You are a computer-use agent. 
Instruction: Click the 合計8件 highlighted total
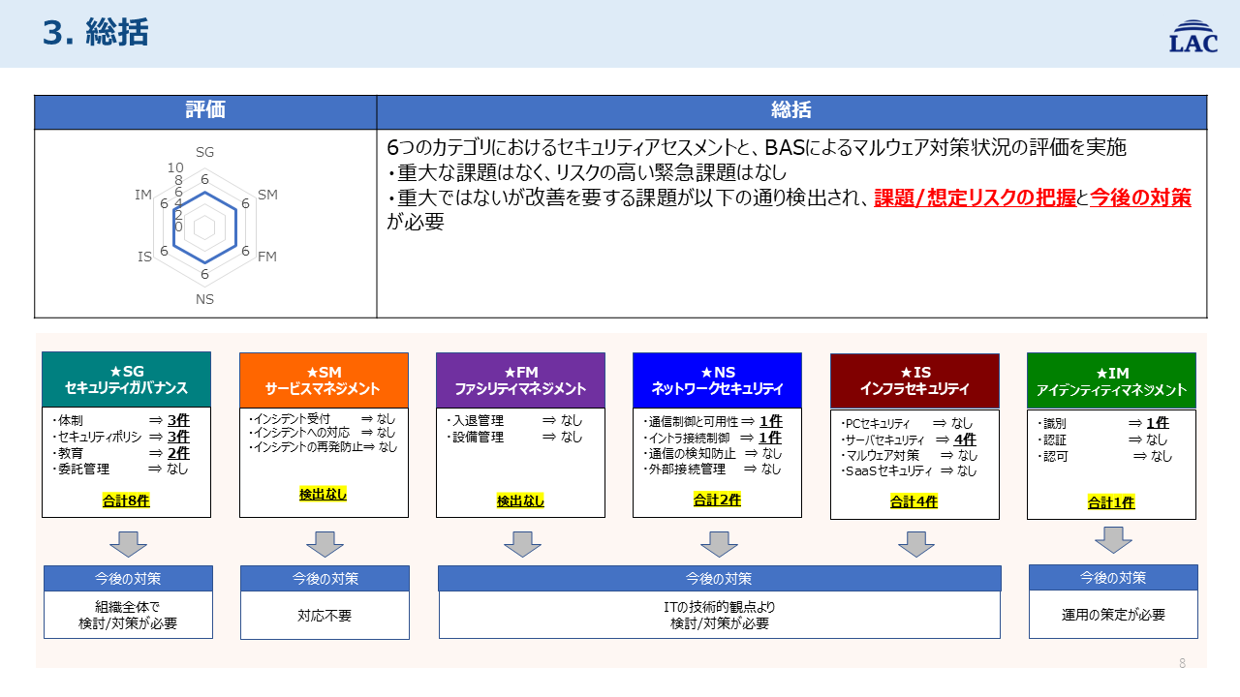pyautogui.click(x=127, y=500)
